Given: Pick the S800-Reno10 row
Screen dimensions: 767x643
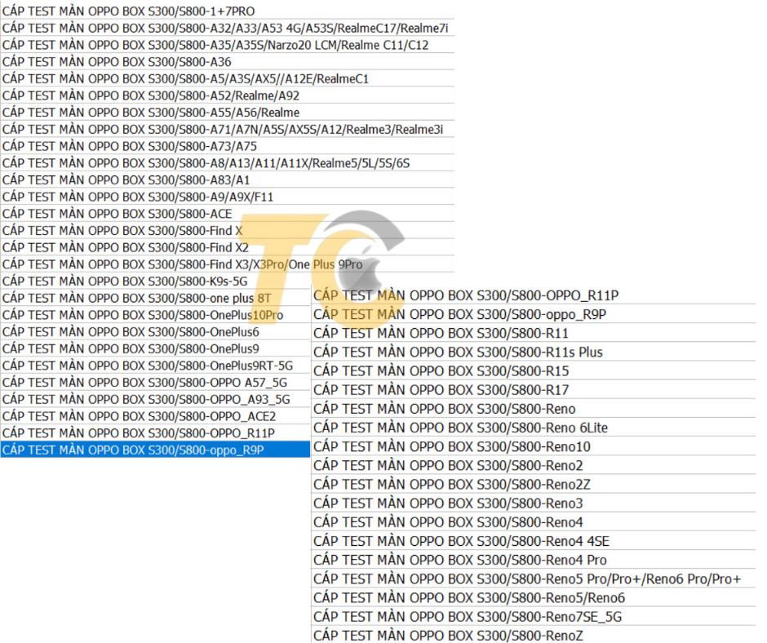Looking at the screenshot, I should tap(534, 446).
